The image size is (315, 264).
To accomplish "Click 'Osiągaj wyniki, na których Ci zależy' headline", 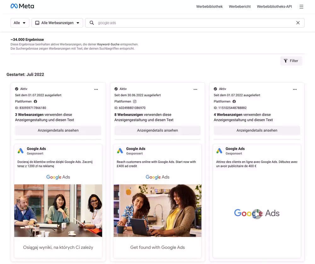I will click(x=58, y=247).
